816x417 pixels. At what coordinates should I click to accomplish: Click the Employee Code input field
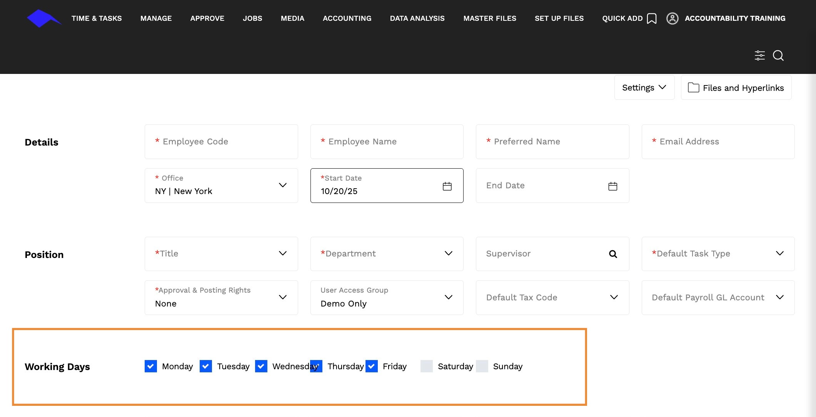[221, 142]
